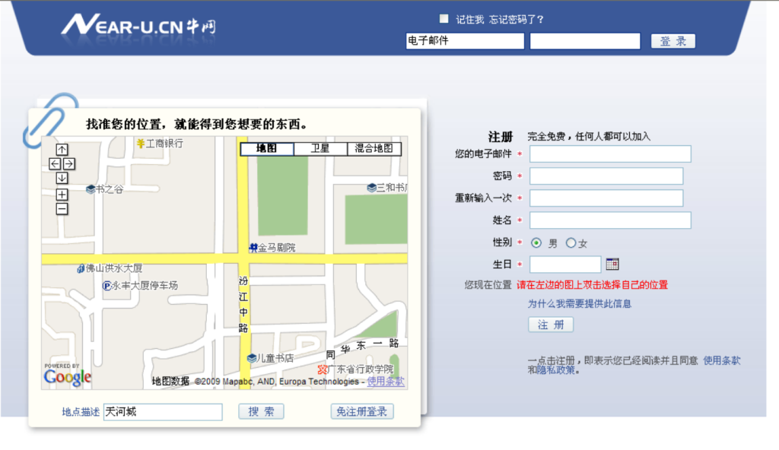Pan the map right with the arrow

(69, 164)
